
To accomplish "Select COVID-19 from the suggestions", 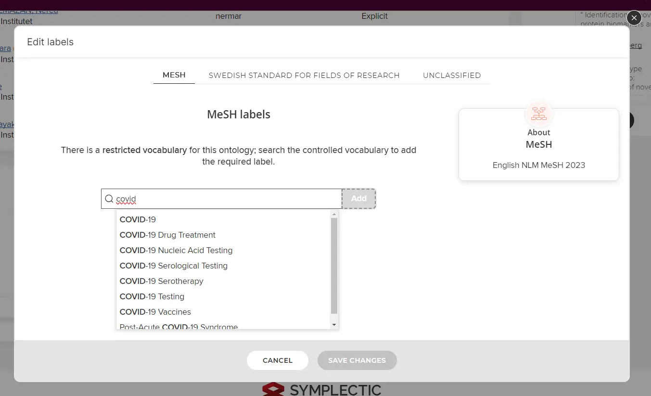I will click(x=138, y=219).
